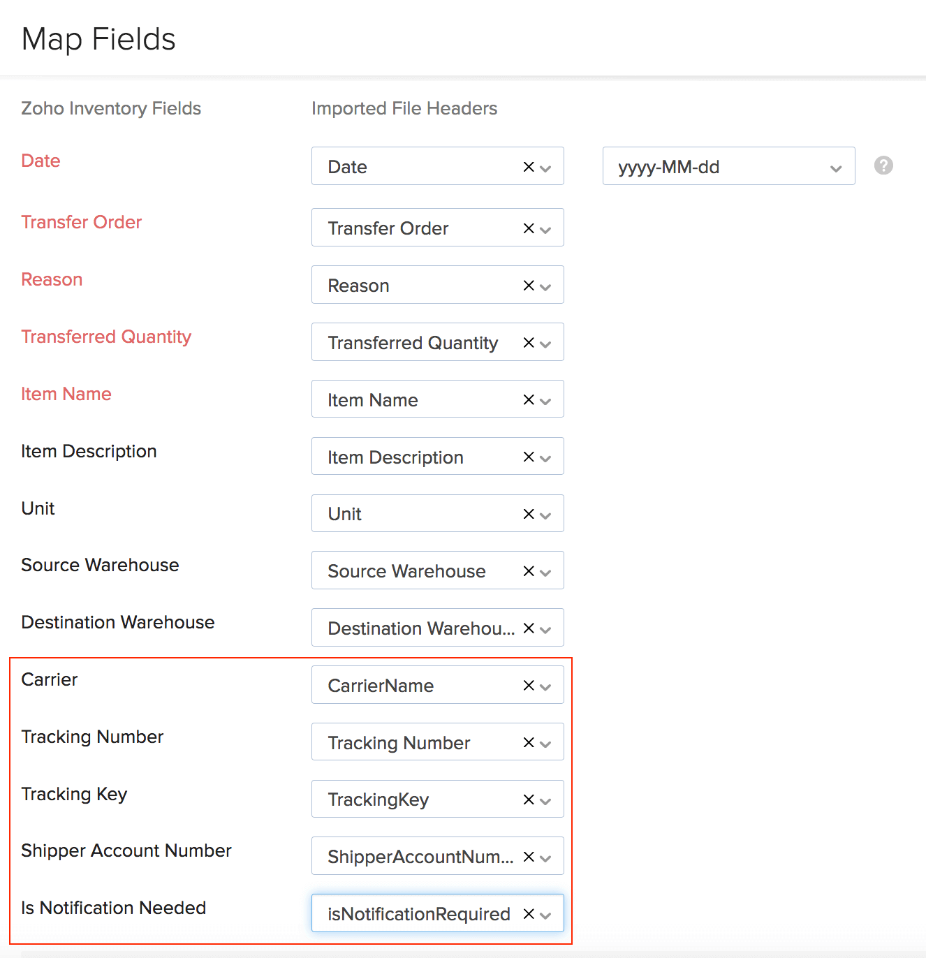
Task: Remove the Tracking Number mapping
Action: 527,742
